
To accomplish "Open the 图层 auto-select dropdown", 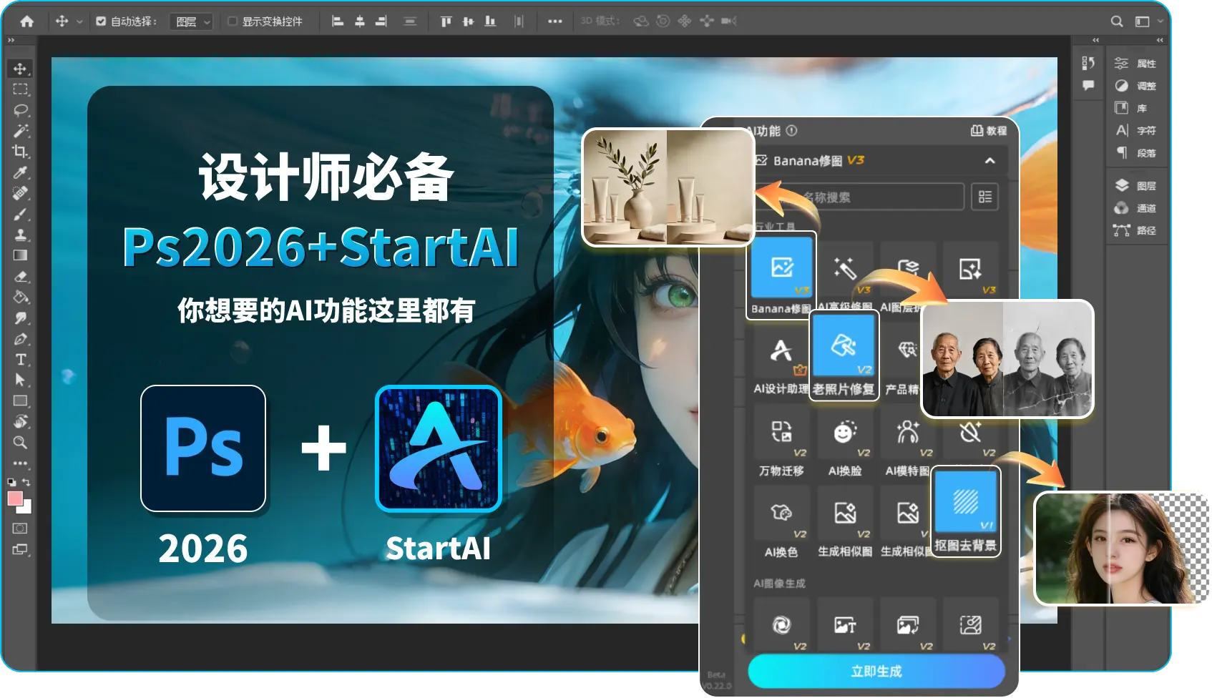I will click(x=191, y=21).
